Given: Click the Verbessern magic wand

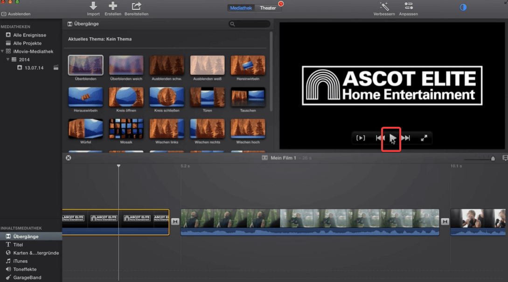Looking at the screenshot, I should pyautogui.click(x=384, y=6).
